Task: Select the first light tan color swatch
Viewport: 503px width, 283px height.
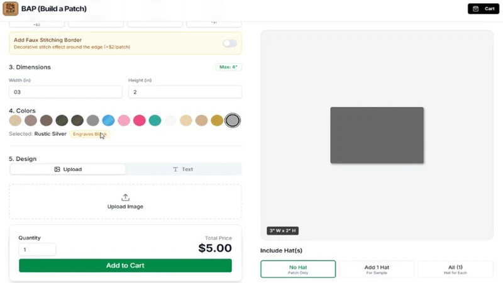Action: point(15,120)
